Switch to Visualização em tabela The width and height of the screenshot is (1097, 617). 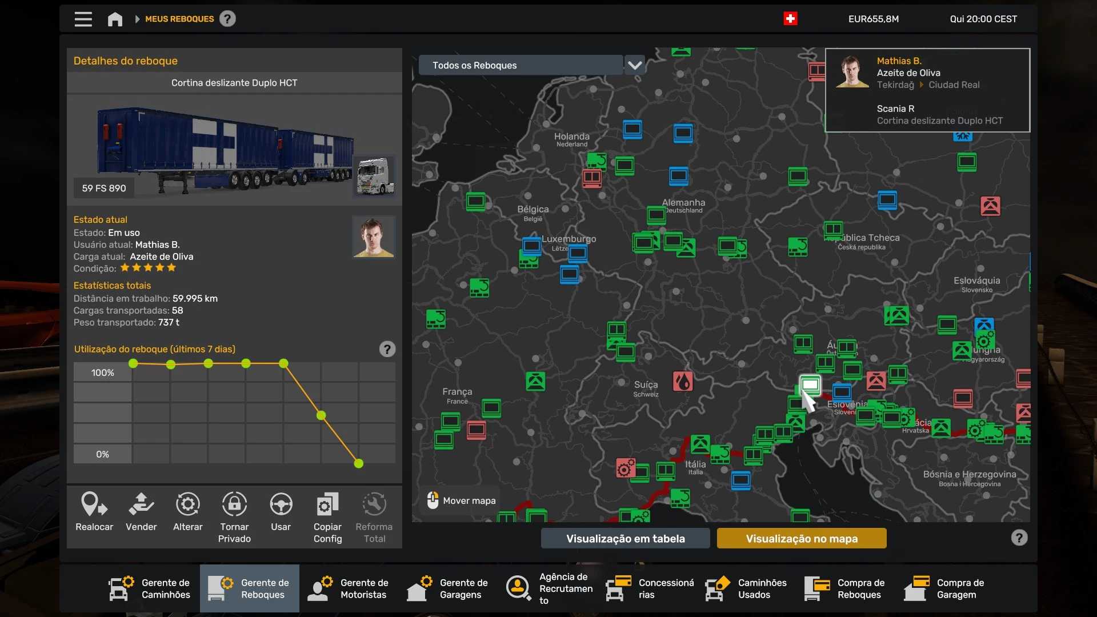625,538
